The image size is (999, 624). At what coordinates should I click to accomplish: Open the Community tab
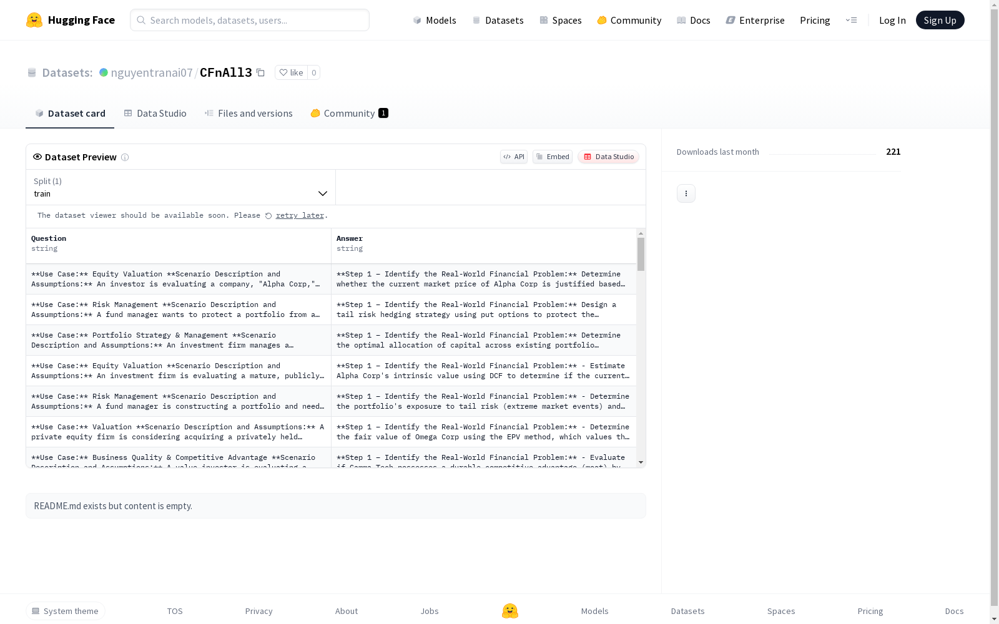click(x=349, y=113)
